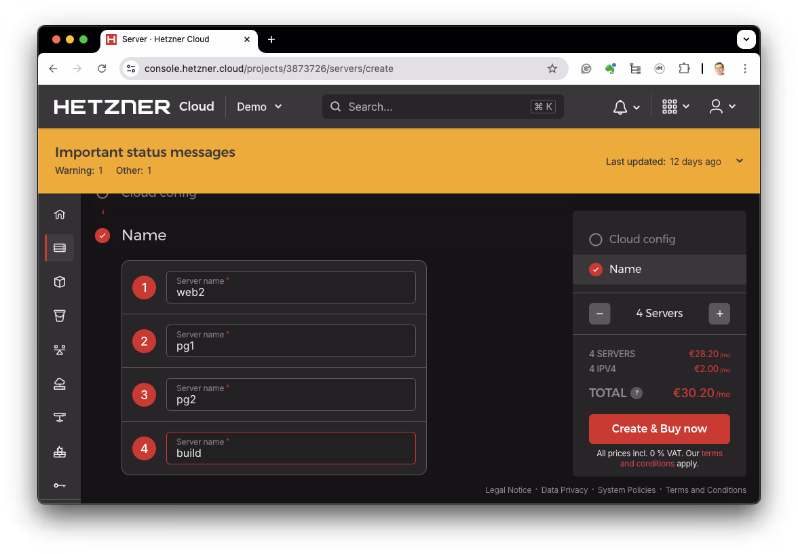Open the Servers section in sidebar
The height and width of the screenshot is (554, 798).
point(60,248)
